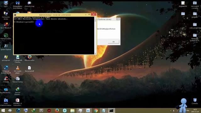
Task: Open Coding with Chrome desktop shortcut
Action: [x=18, y=59]
